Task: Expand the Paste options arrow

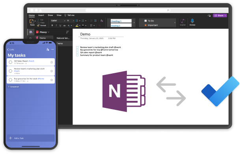Action: coord(35,21)
